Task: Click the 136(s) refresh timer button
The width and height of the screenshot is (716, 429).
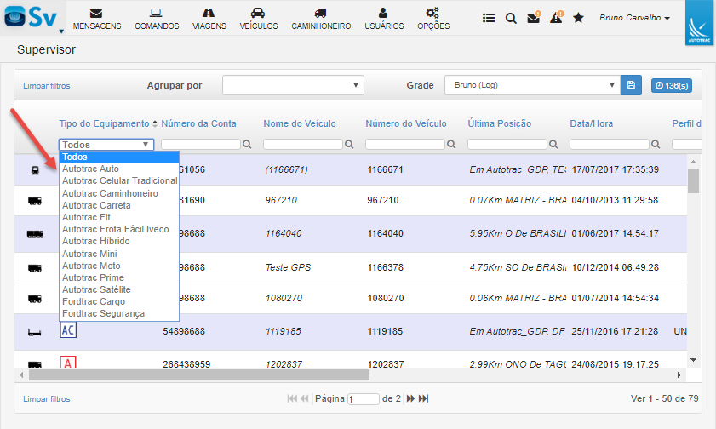Action: (x=671, y=85)
